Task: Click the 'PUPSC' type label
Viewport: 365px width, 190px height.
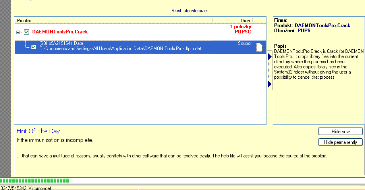Action: click(243, 32)
